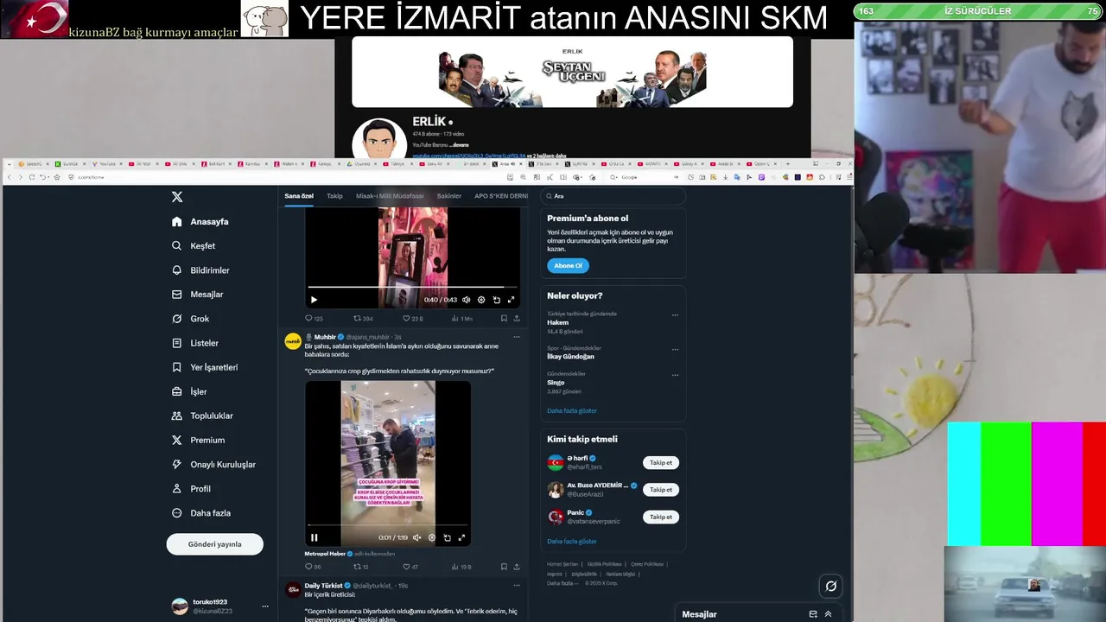The image size is (1106, 622).
Task: Open account menu next to toruko1923
Action: [x=265, y=606]
